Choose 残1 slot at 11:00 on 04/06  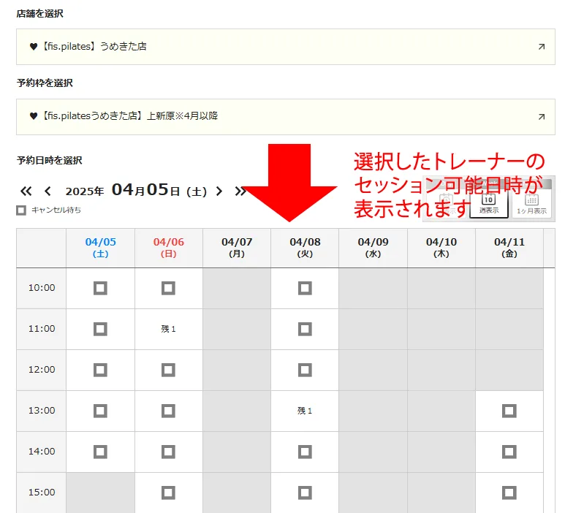168,329
